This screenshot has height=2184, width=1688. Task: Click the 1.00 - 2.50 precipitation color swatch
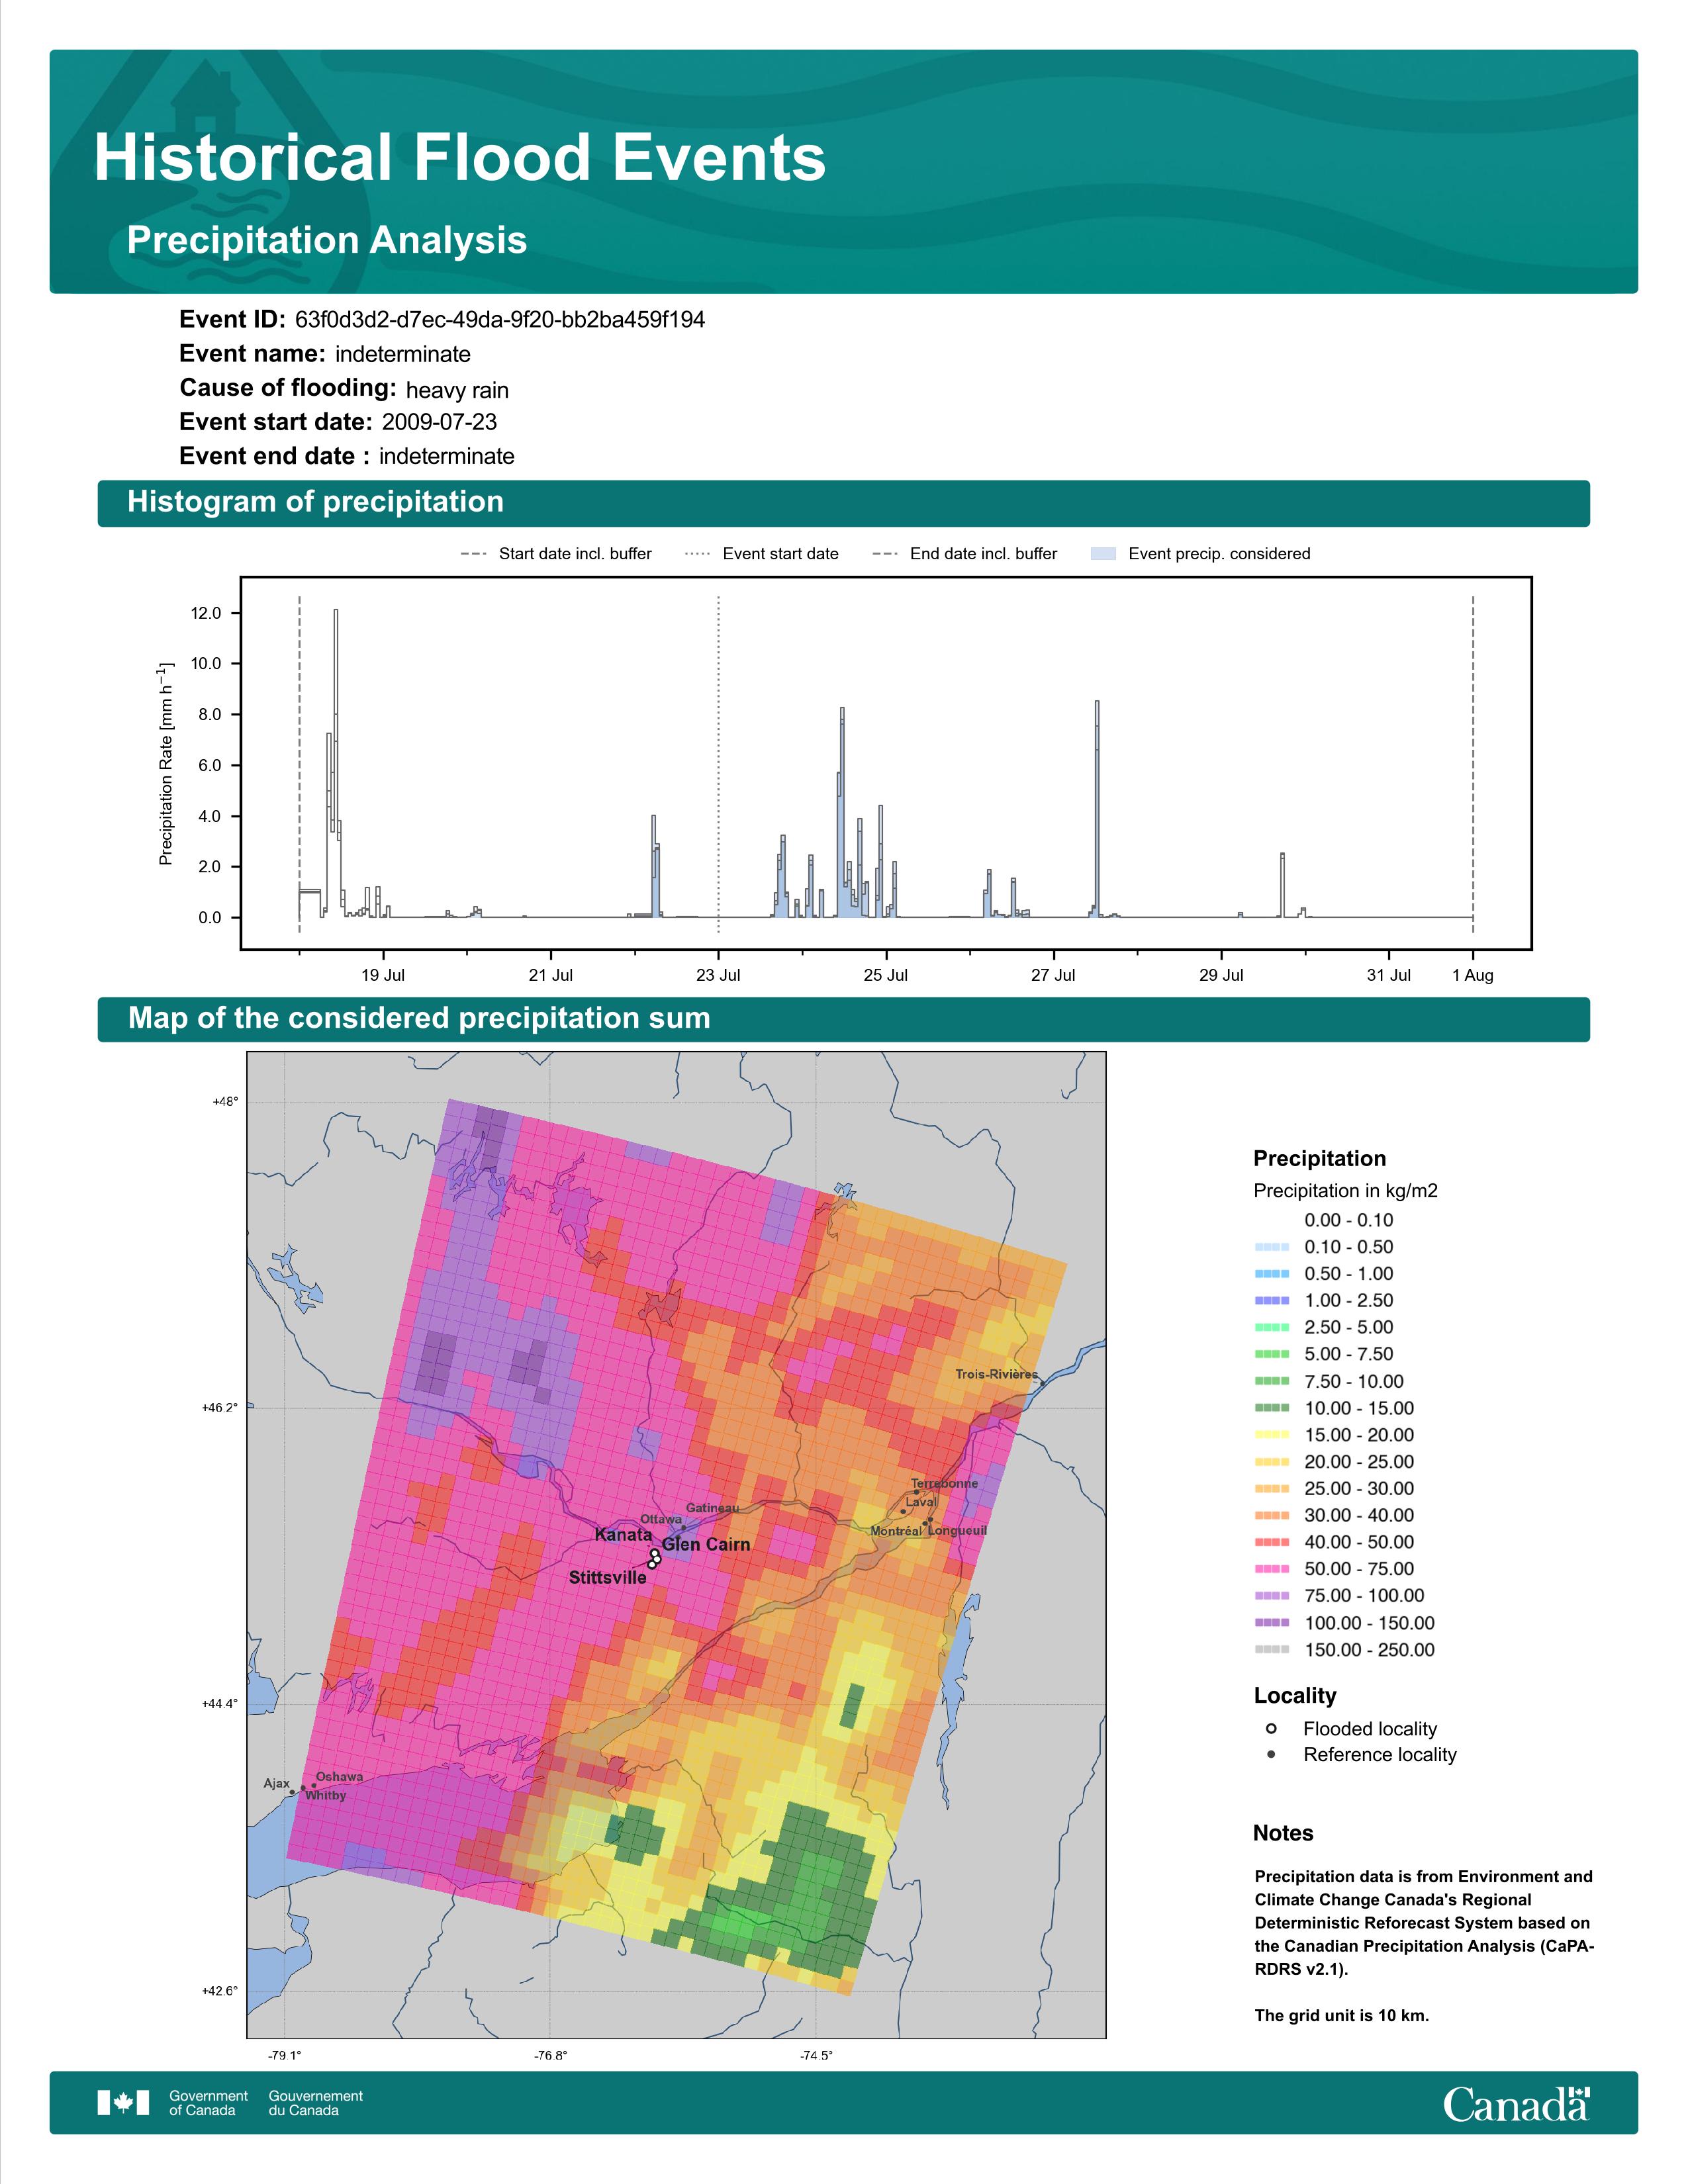1272,1300
